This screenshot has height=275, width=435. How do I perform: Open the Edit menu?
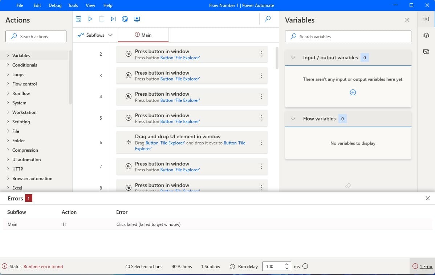tap(37, 5)
